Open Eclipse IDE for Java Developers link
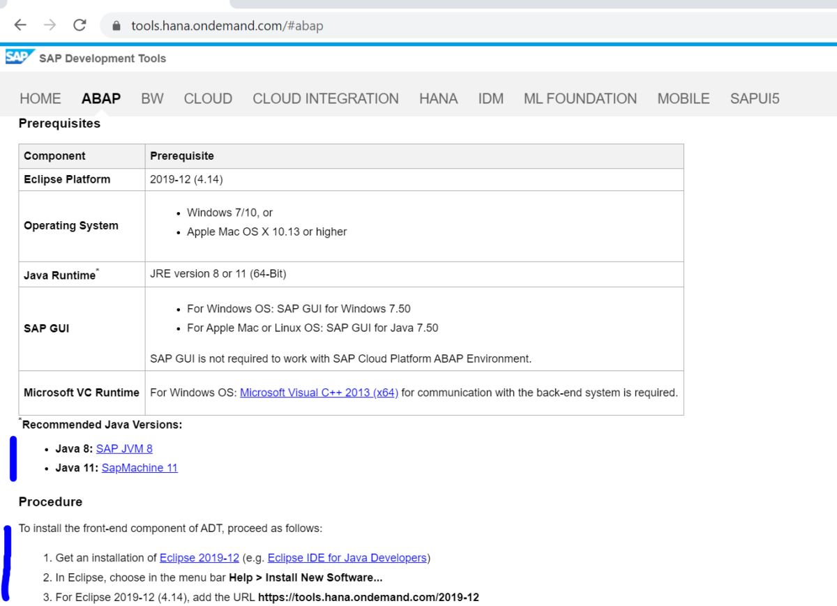The width and height of the screenshot is (837, 606). pyautogui.click(x=347, y=557)
